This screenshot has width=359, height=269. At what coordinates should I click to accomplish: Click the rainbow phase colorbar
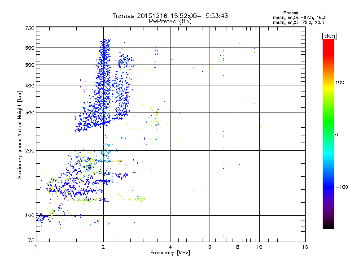pos(328,134)
